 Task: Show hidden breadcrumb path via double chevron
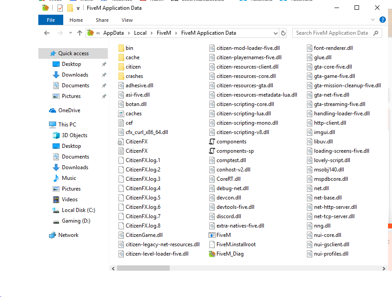[98, 33]
